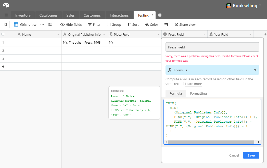267x168 pixels.
Task: Add a new field with plus icon
Action: pyautogui.click(x=265, y=34)
